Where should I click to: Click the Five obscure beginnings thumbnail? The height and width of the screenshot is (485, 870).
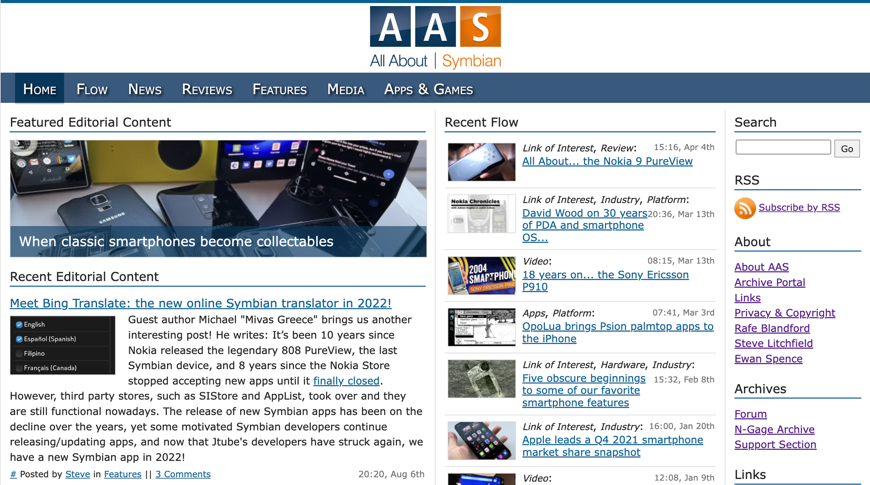coord(482,379)
